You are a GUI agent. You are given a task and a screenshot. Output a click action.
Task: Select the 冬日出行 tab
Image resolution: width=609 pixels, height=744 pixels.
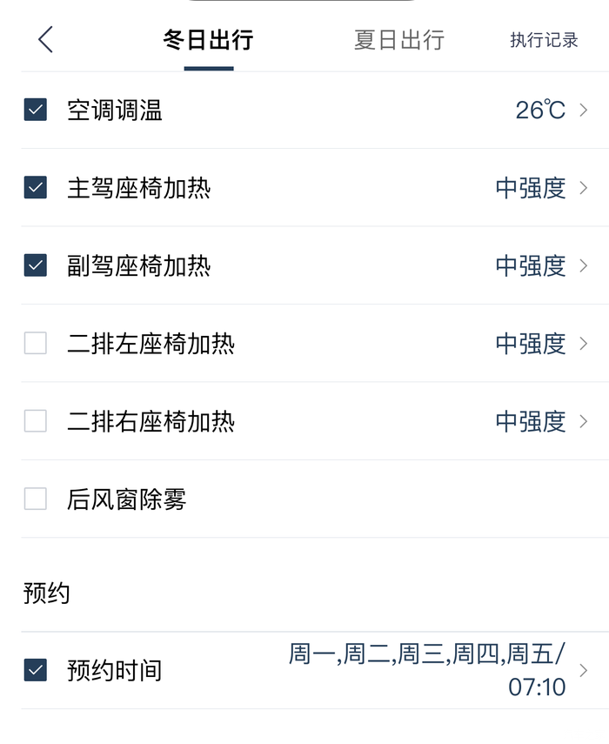pyautogui.click(x=208, y=40)
